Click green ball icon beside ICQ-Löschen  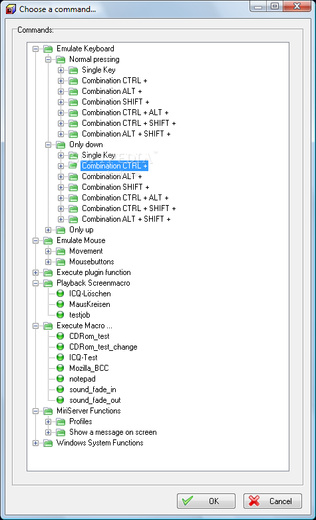[61, 294]
